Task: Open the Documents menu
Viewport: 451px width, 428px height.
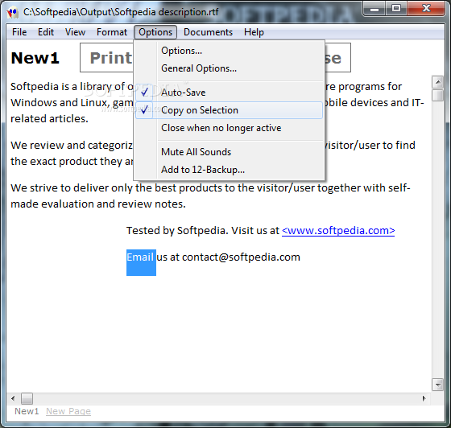Action: coord(208,32)
